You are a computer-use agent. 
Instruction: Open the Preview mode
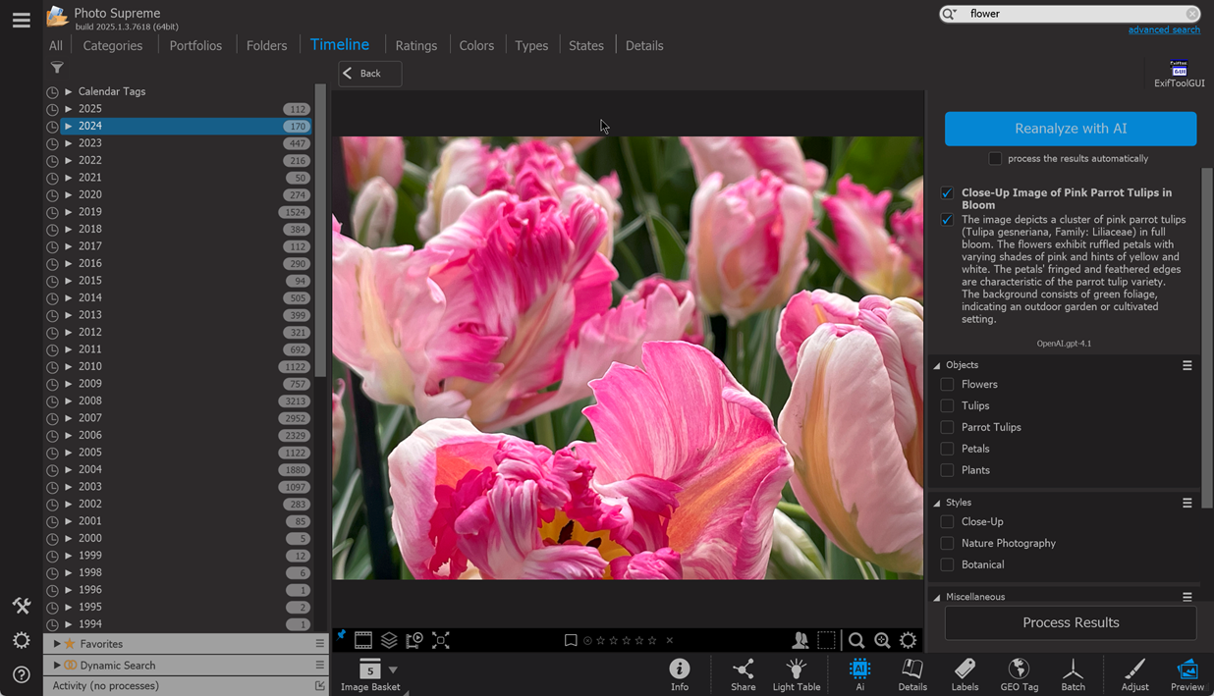tap(1187, 674)
